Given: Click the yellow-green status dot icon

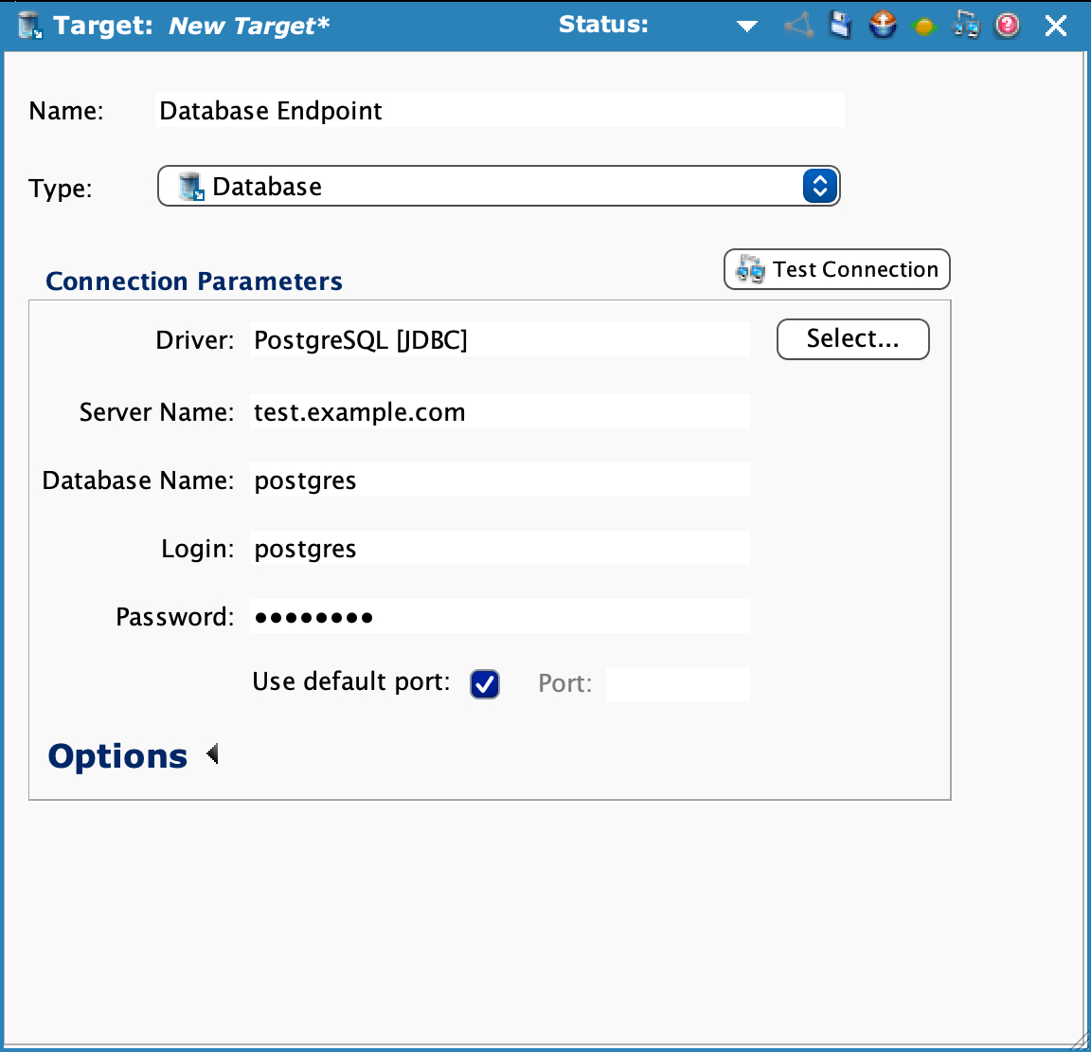Looking at the screenshot, I should 923,27.
